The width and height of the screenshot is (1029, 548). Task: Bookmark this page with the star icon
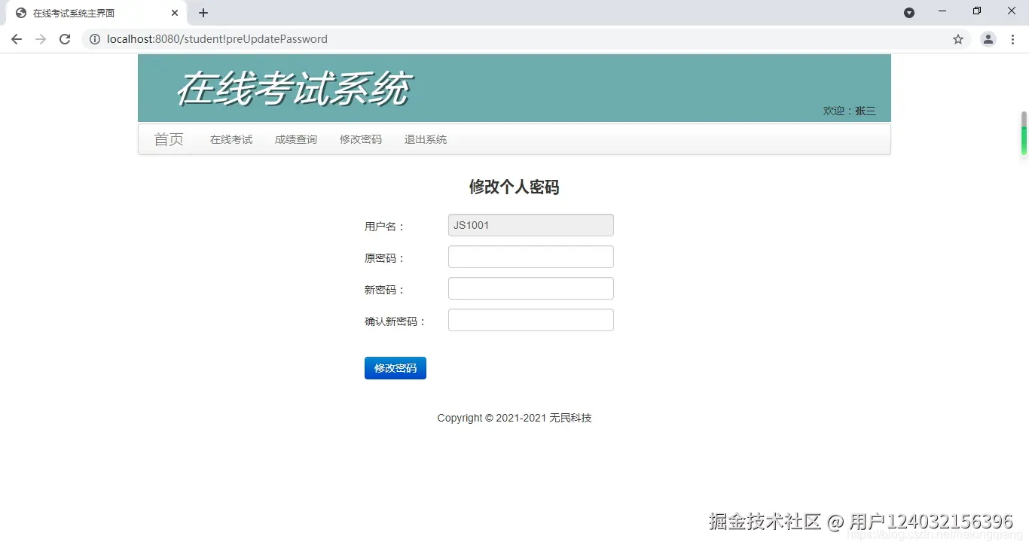[x=958, y=39]
